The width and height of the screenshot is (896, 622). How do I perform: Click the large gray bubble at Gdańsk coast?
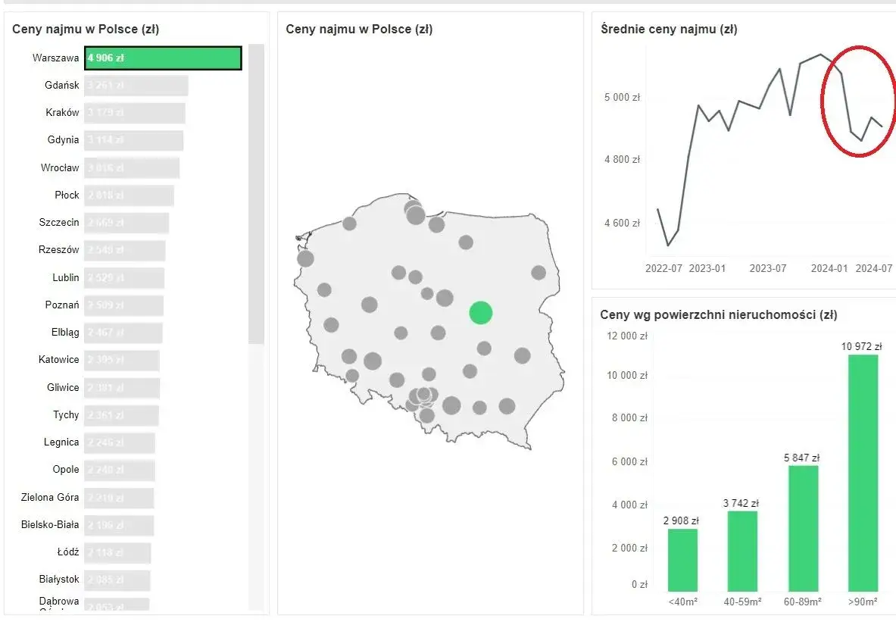[x=415, y=215]
